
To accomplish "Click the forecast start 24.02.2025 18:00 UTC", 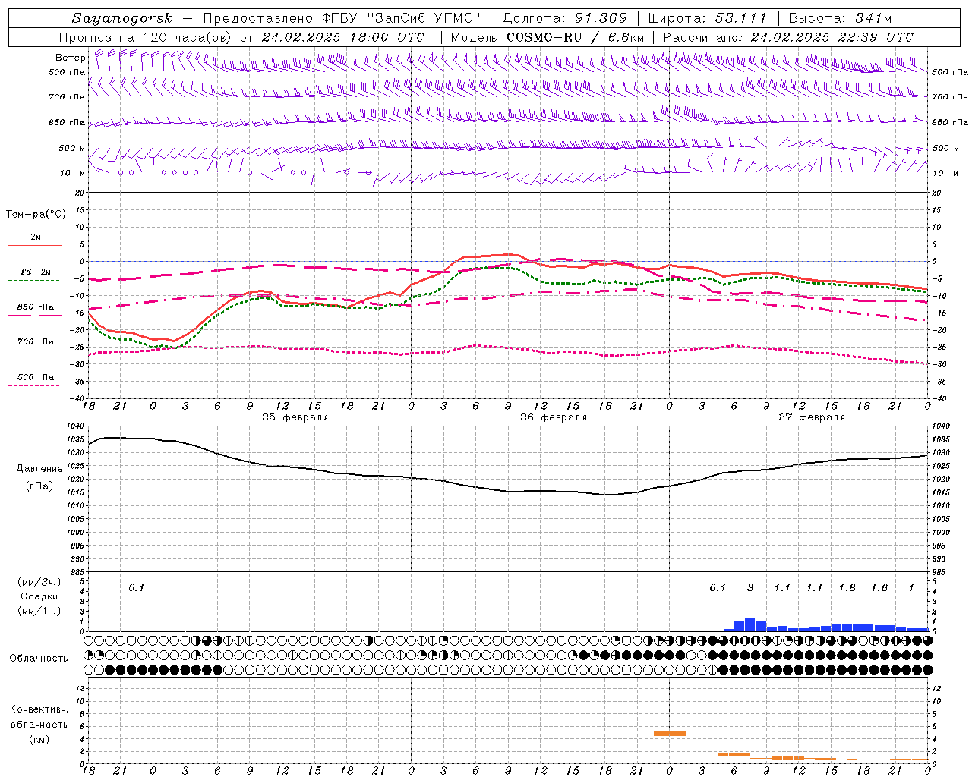I will coord(342,37).
